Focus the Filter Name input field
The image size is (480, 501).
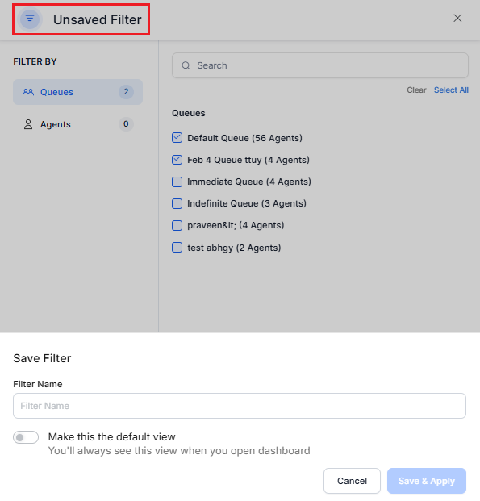click(240, 406)
